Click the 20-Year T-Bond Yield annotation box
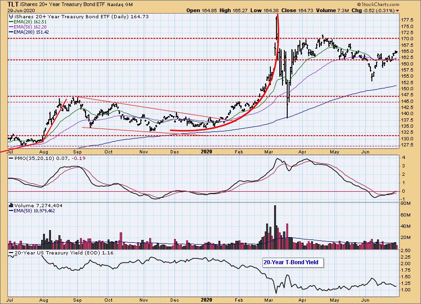 coord(293,262)
